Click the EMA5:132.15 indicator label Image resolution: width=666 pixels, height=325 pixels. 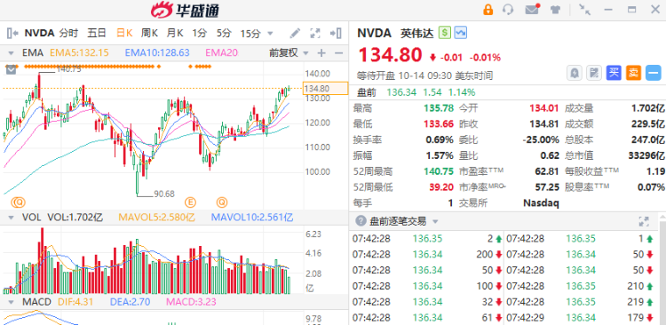[x=79, y=53]
